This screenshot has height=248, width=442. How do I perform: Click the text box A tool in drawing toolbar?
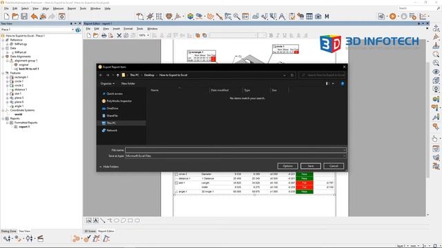point(96,220)
